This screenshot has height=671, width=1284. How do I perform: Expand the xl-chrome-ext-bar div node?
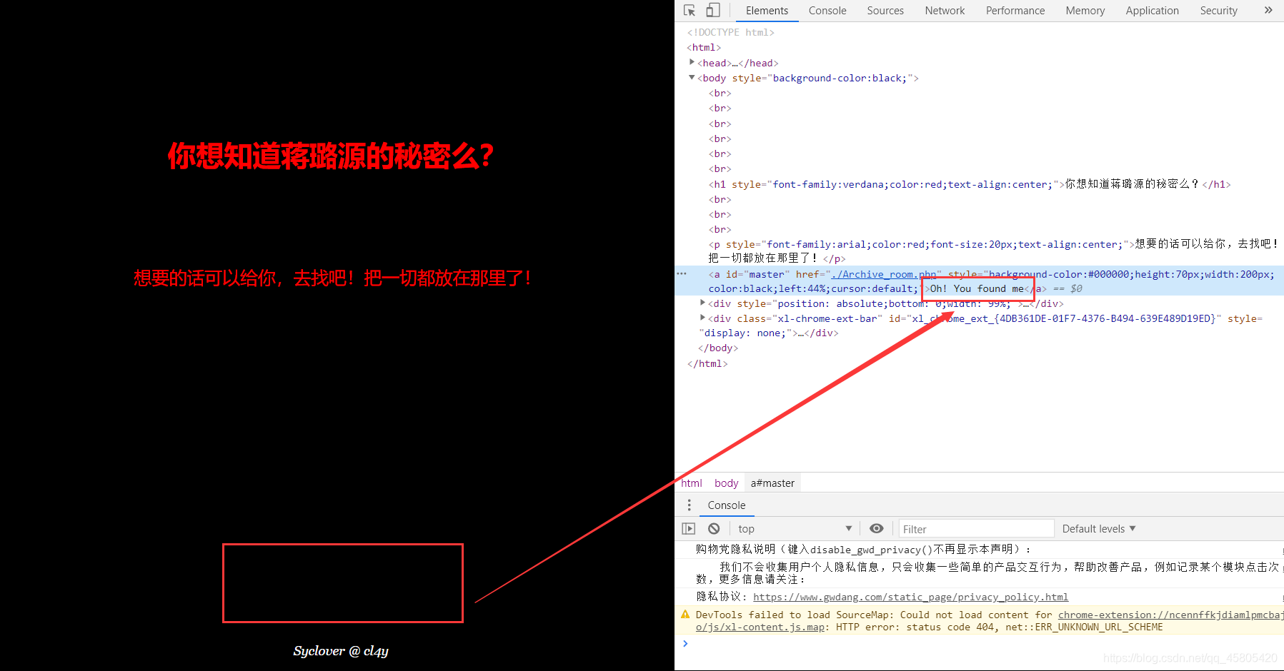tap(702, 318)
